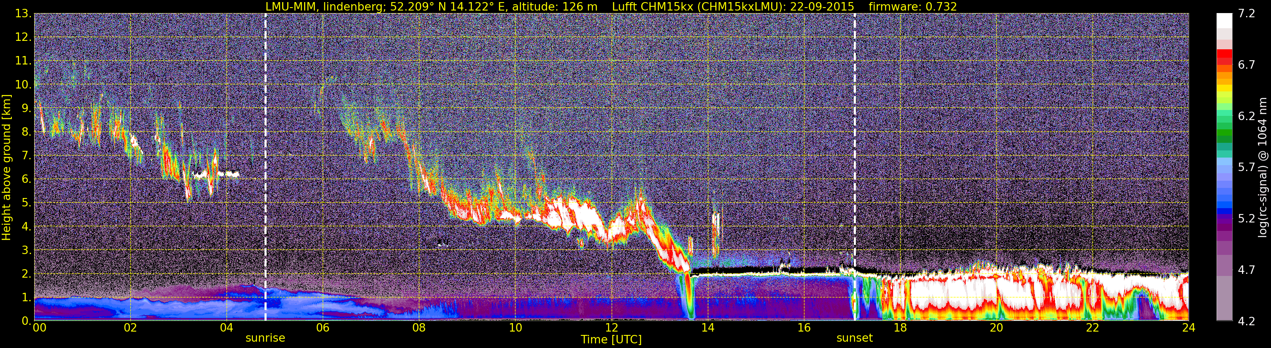Screen dimensions: 1271x348
Task: Click the y-axis tick label '12.'
Action: 23,37
